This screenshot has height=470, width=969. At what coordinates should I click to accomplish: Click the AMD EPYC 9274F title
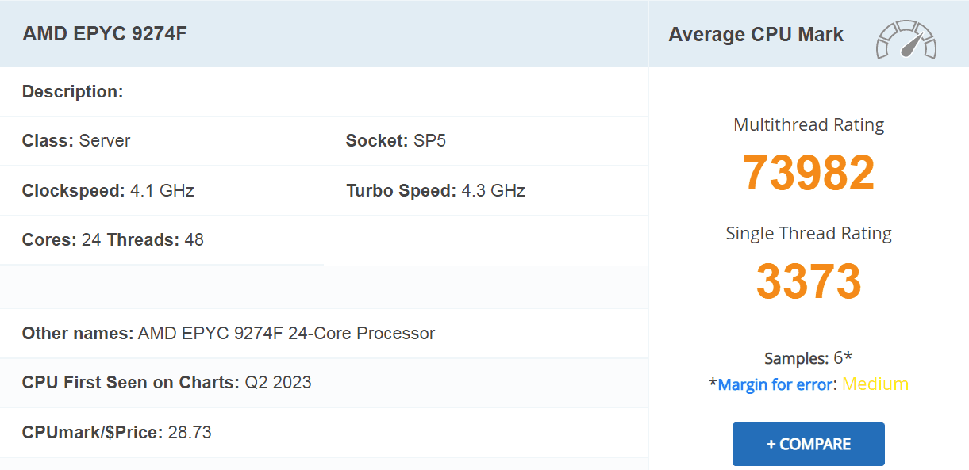tap(105, 34)
